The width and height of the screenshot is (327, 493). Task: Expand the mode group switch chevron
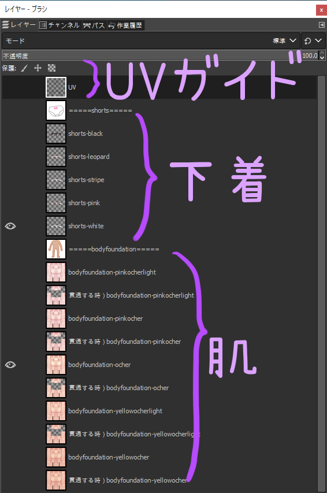pyautogui.click(x=318, y=41)
